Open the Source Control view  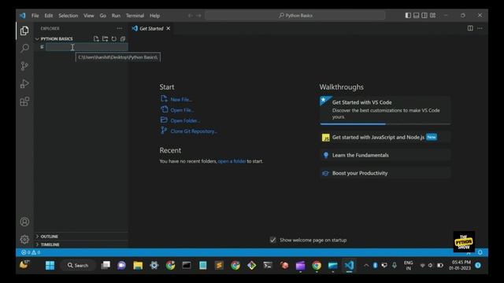[24, 66]
